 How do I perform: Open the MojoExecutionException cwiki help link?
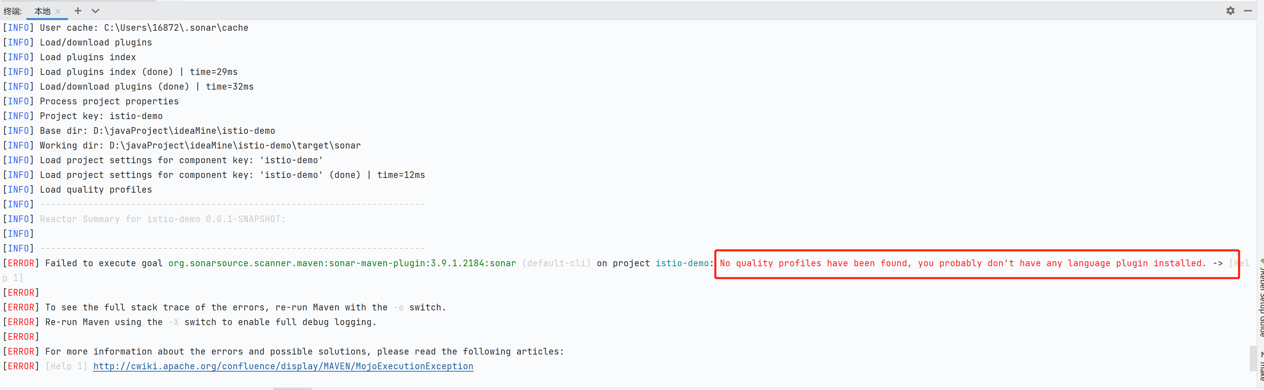[x=283, y=366]
